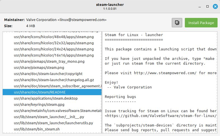Select usr/share/pixmaps/steam.png file row

click(52, 68)
